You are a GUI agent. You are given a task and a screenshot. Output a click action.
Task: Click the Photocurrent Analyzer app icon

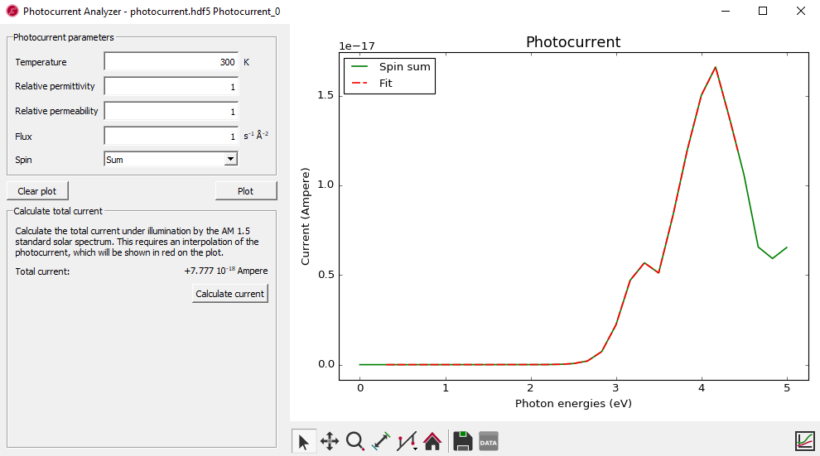[x=12, y=11]
